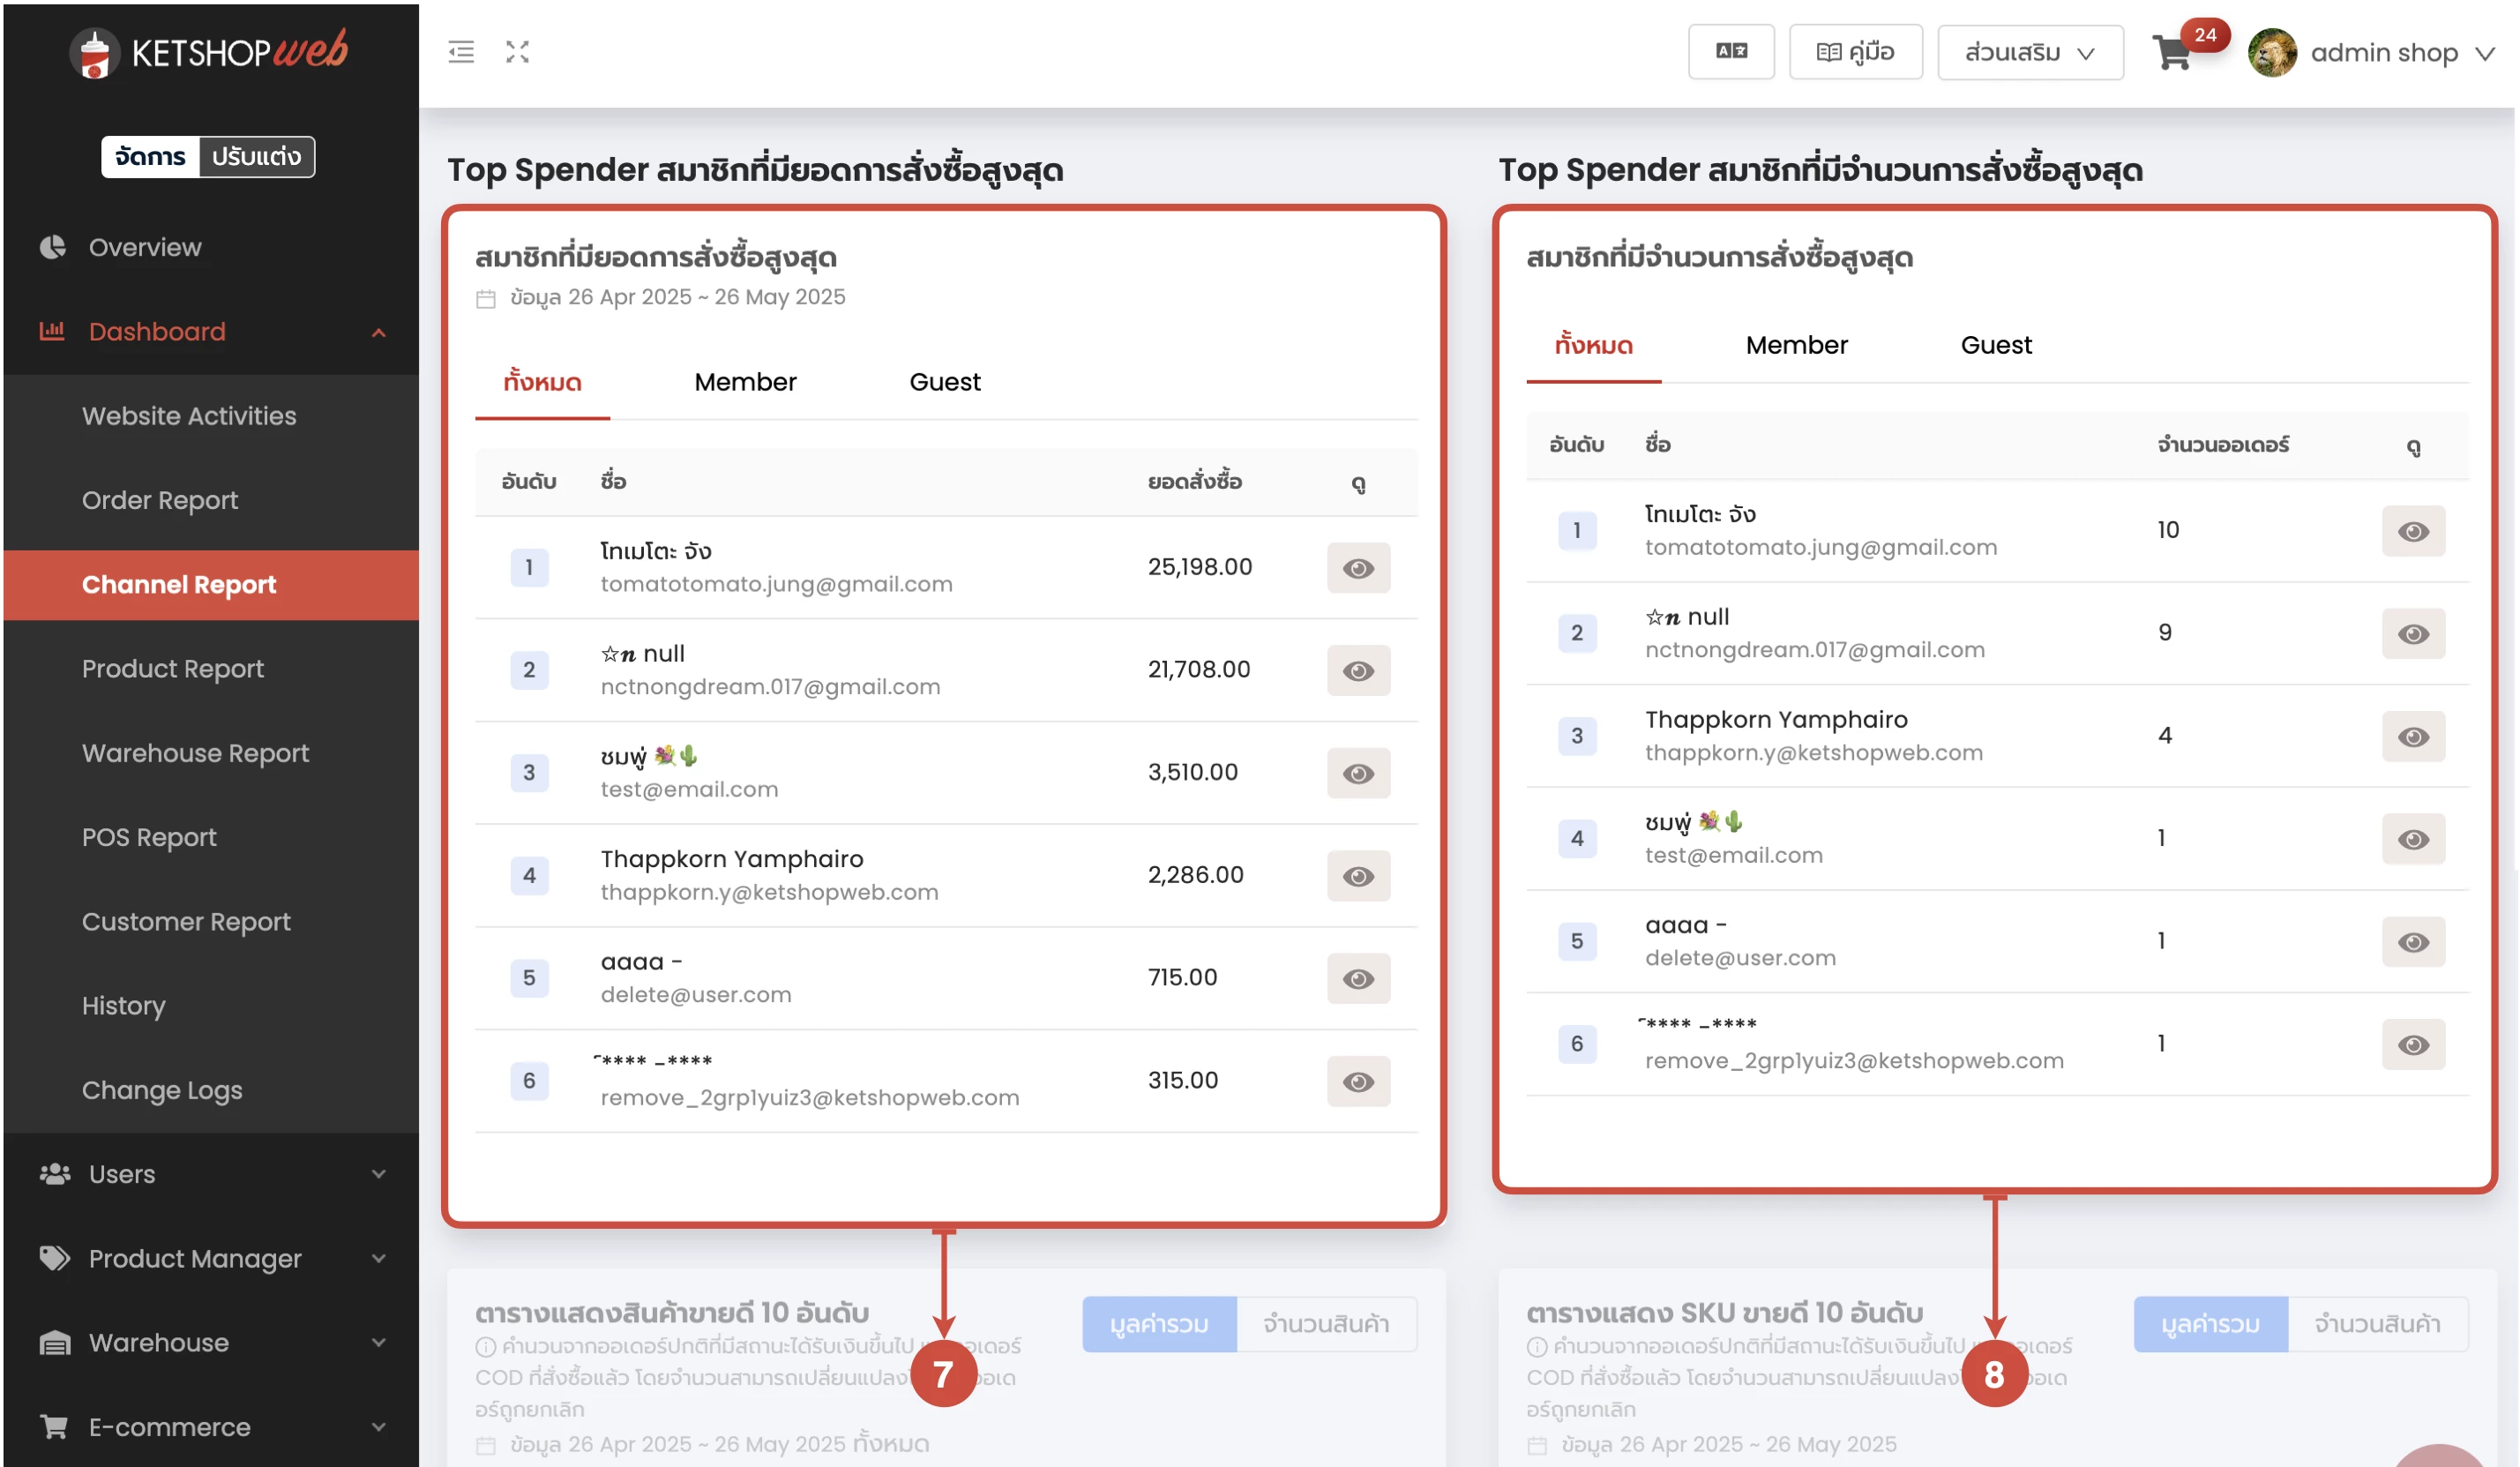View remove_2grp1yuiz3 row in order count table
Image resolution: width=2520 pixels, height=1467 pixels.
coord(2413,1044)
